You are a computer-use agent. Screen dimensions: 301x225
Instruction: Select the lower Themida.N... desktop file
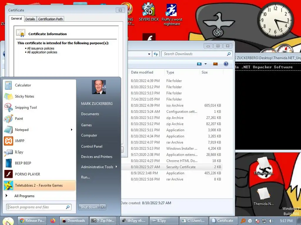(x=264, y=197)
